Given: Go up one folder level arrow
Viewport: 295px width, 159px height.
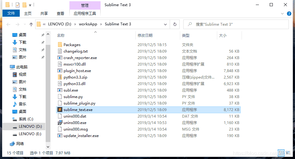Looking at the screenshot, I should pyautogui.click(x=31, y=24).
